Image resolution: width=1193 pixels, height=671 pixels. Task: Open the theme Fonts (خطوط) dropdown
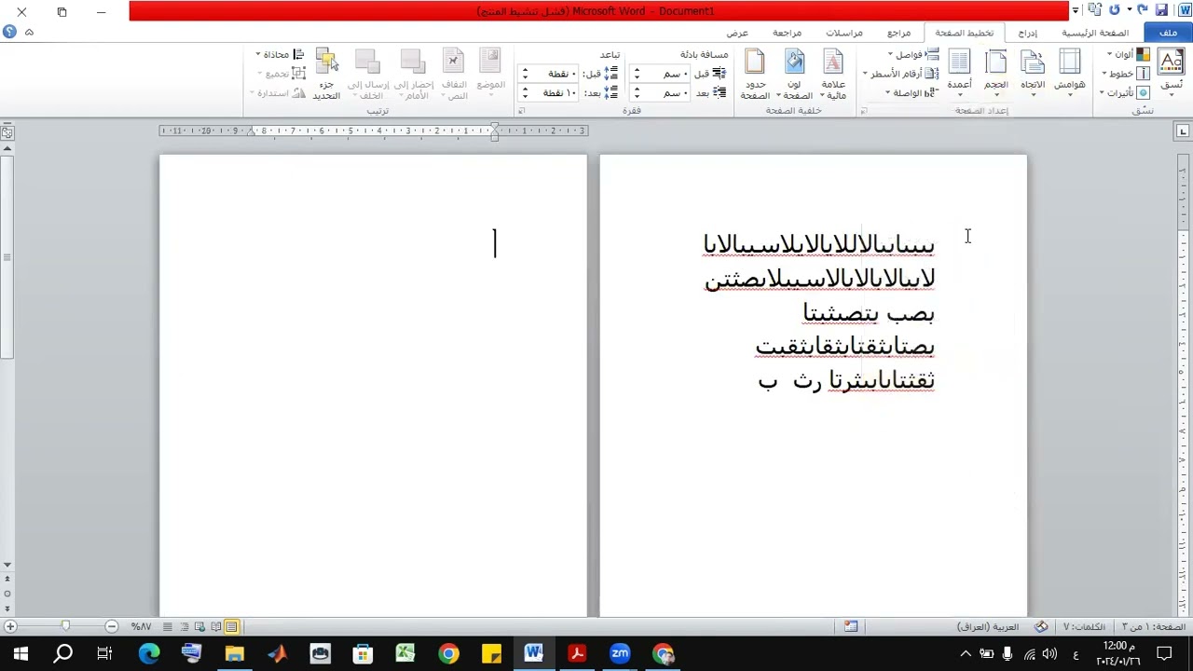pos(1126,74)
